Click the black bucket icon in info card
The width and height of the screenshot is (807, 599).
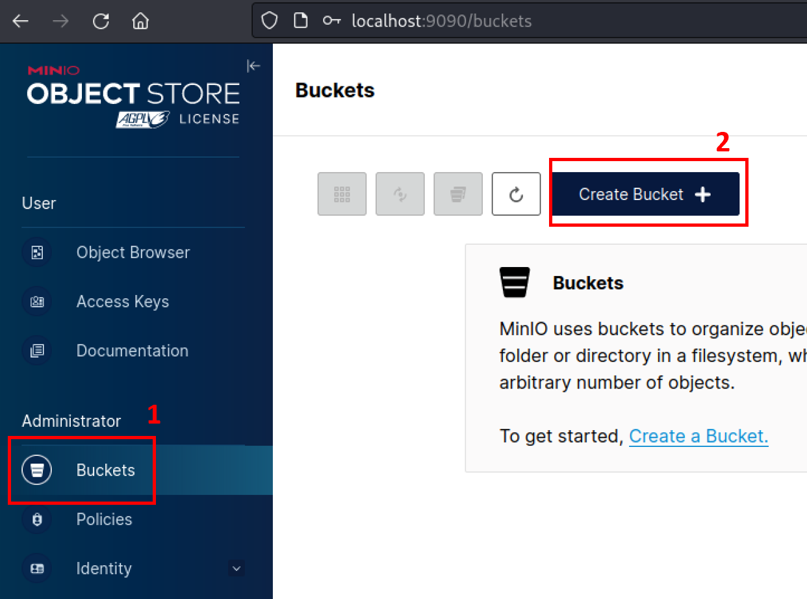pos(515,283)
